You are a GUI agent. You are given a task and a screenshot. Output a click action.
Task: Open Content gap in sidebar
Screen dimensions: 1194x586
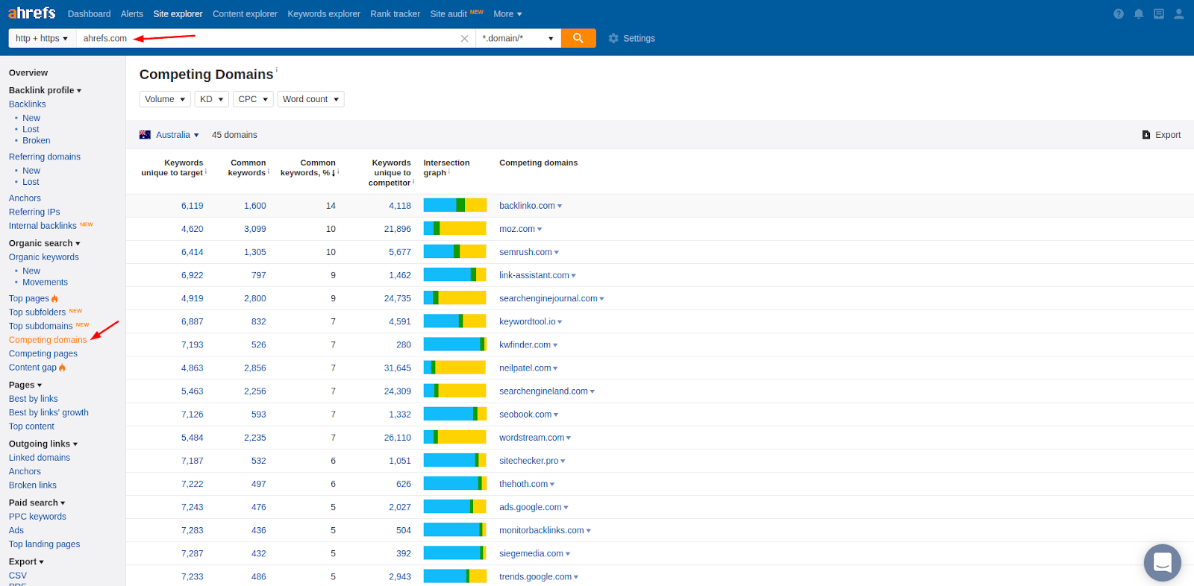(33, 368)
